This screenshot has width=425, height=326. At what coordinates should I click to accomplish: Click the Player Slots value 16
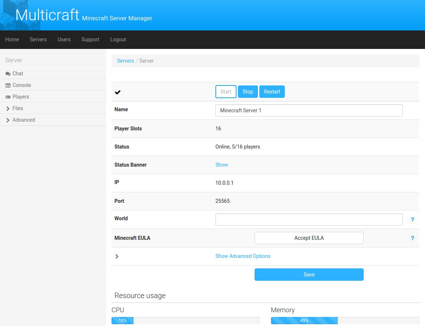pyautogui.click(x=218, y=128)
